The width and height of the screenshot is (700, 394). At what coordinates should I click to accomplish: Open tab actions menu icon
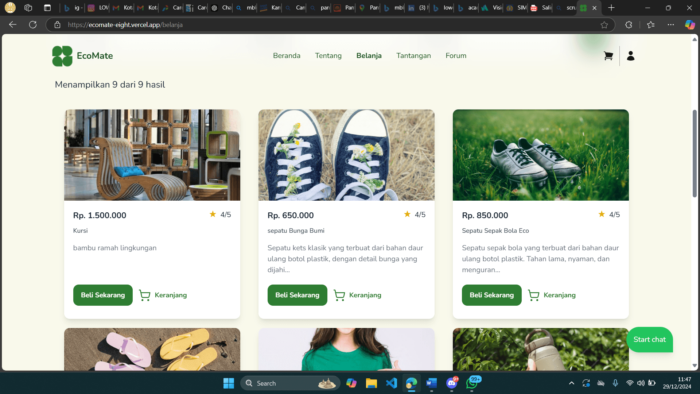[47, 8]
